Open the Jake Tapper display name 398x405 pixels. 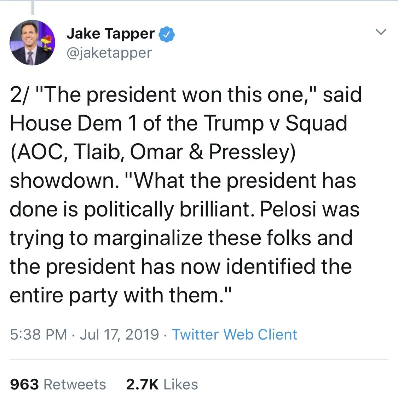(x=110, y=34)
